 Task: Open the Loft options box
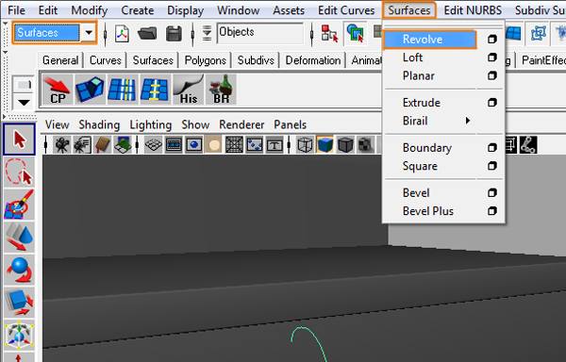(492, 58)
